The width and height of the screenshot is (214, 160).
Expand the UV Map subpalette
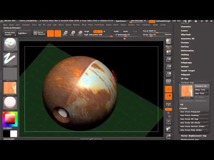coord(185,79)
